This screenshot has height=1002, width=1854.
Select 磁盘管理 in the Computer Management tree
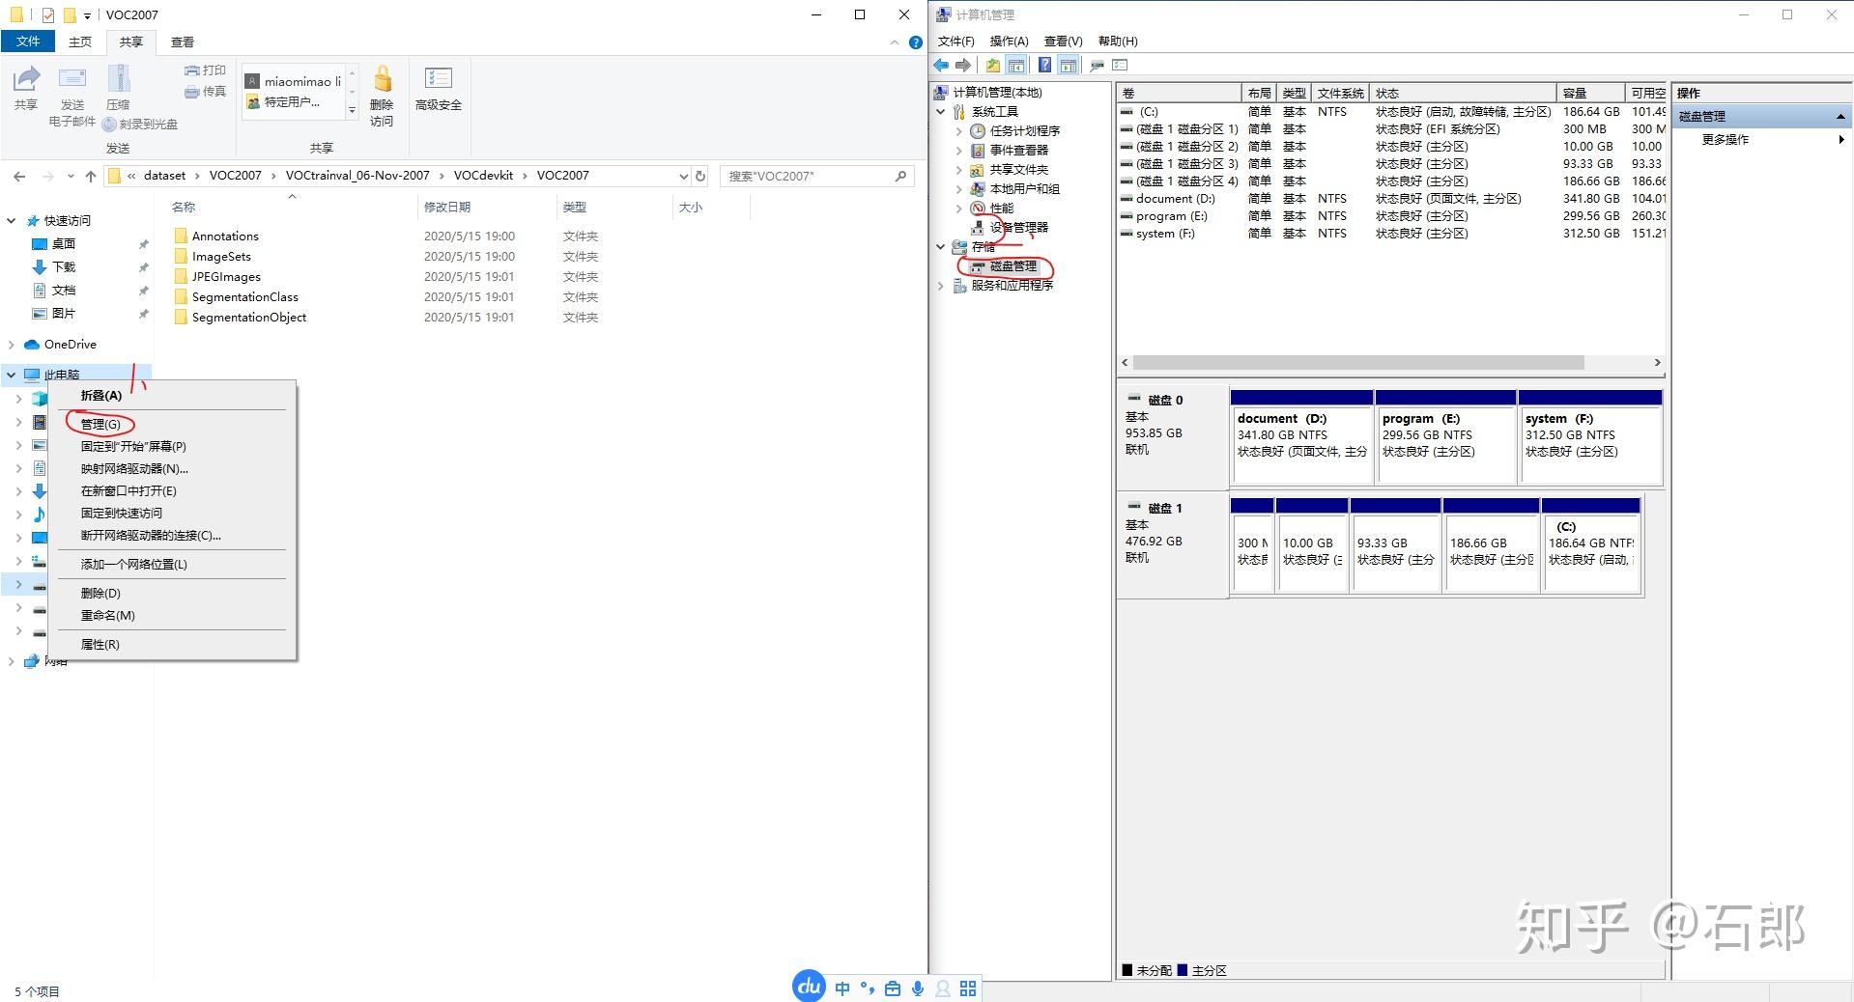[1013, 266]
